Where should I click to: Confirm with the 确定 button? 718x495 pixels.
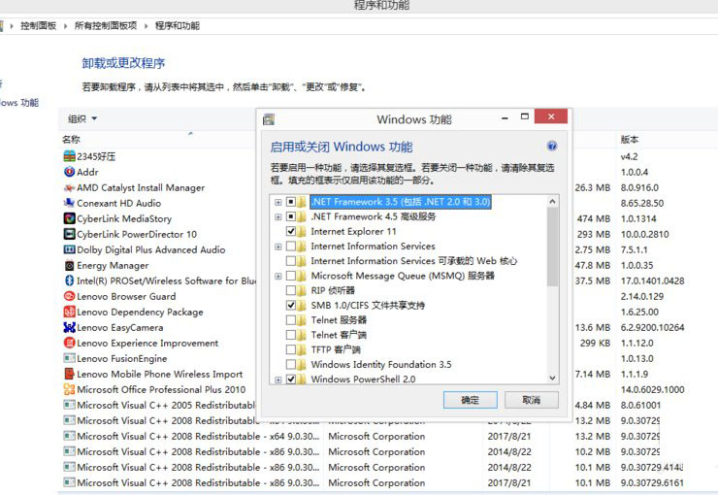pyautogui.click(x=471, y=400)
